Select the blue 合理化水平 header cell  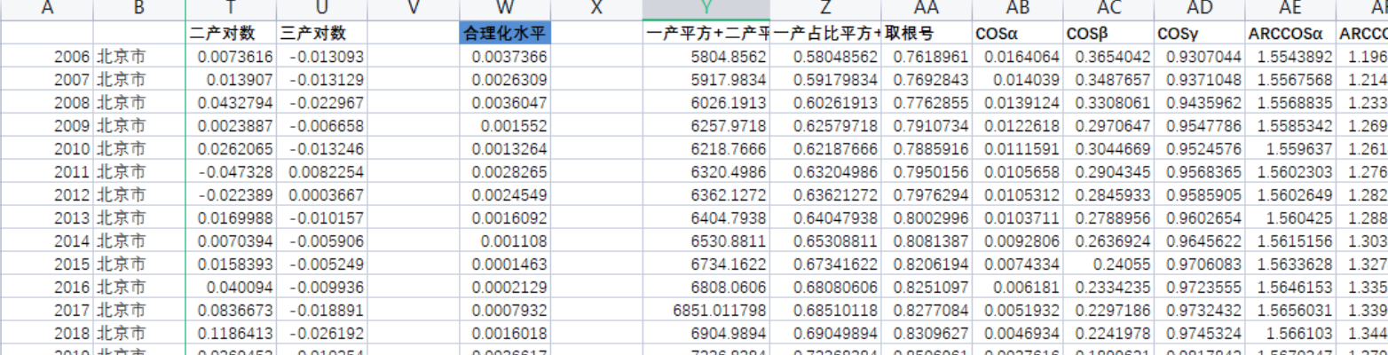506,34
